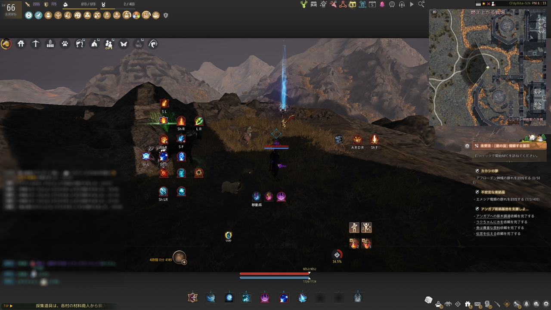
Task: Open the Solare icon
Action: tap(362, 4)
